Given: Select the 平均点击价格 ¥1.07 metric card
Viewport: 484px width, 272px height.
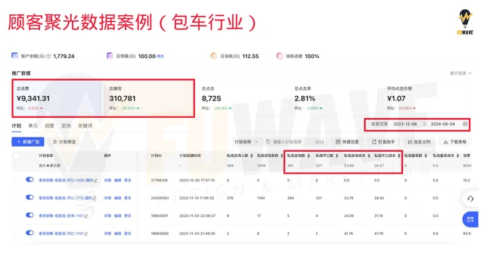Looking at the screenshot, I should click(427, 98).
